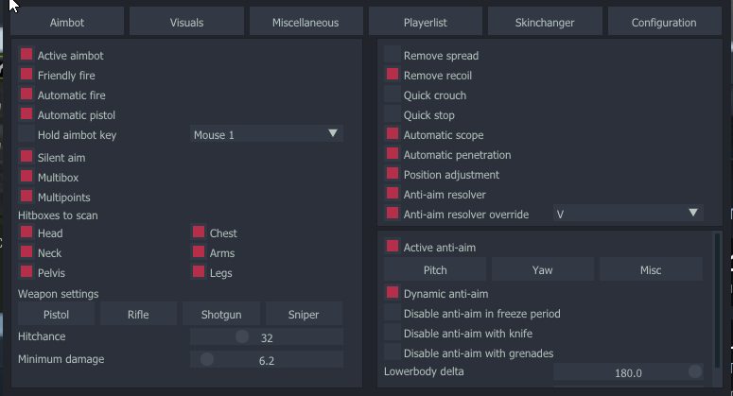The image size is (733, 396).
Task: Open the Aimbot tab
Action: (x=67, y=23)
